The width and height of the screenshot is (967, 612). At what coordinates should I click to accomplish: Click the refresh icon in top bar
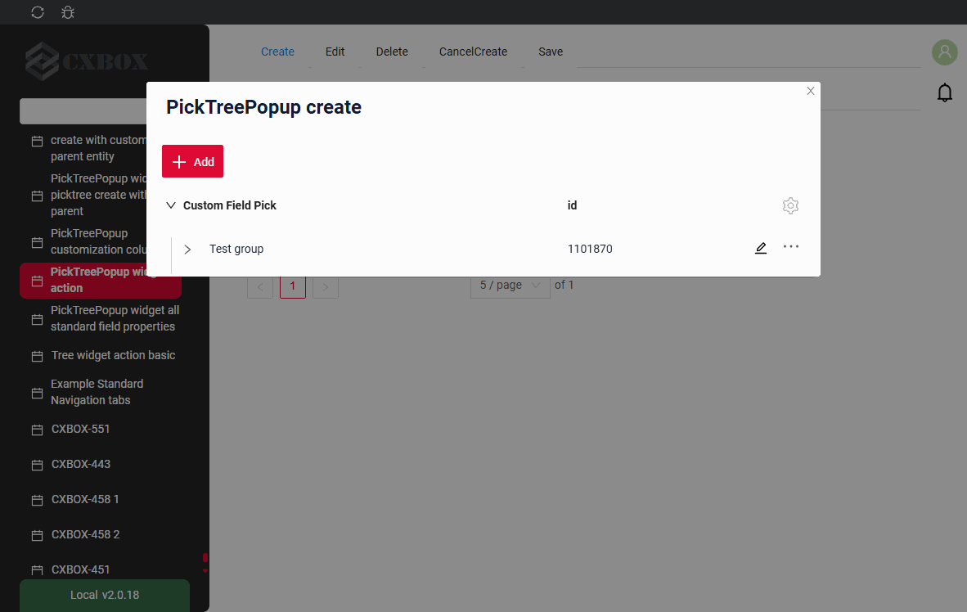(x=38, y=12)
